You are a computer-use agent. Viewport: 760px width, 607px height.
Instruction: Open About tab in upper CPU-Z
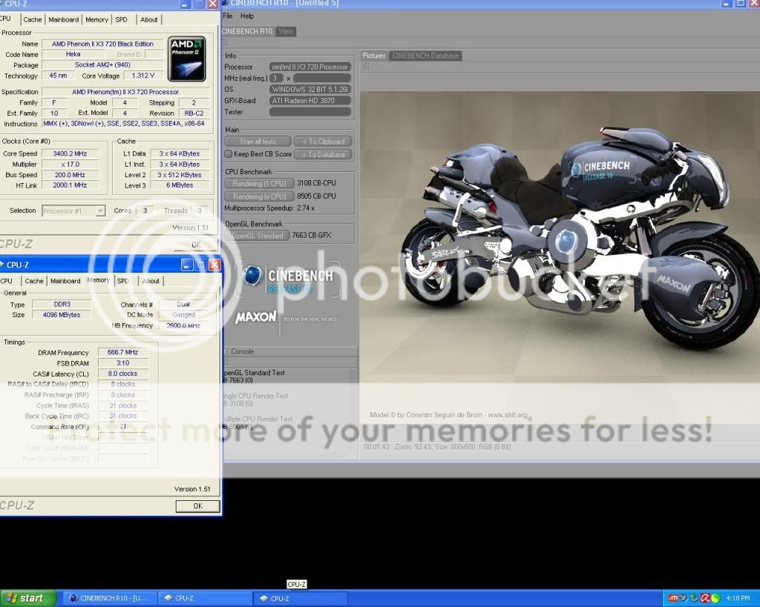coord(148,20)
